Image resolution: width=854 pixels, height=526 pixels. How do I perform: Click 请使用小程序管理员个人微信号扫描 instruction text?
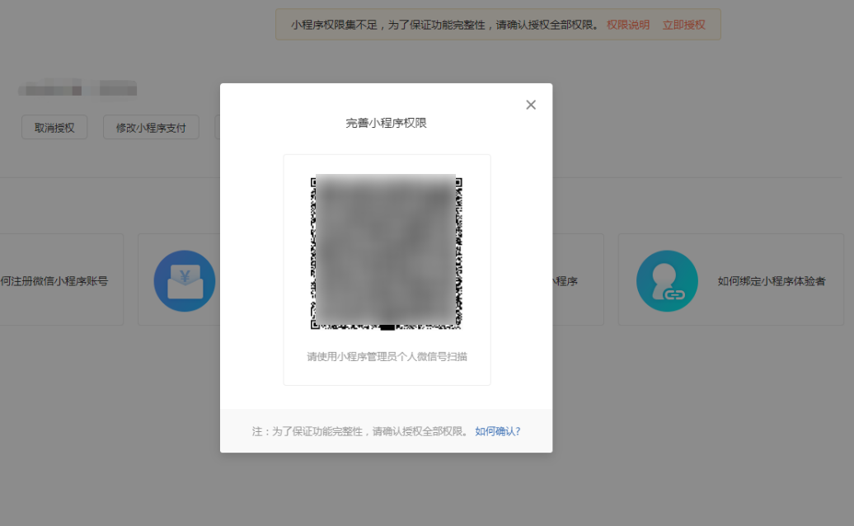click(387, 357)
